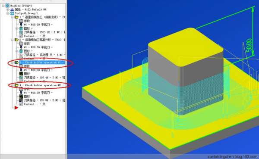The image size is (259, 159).
Task: Click the tool icon under Check holder operation #2
Action: click(21, 93)
